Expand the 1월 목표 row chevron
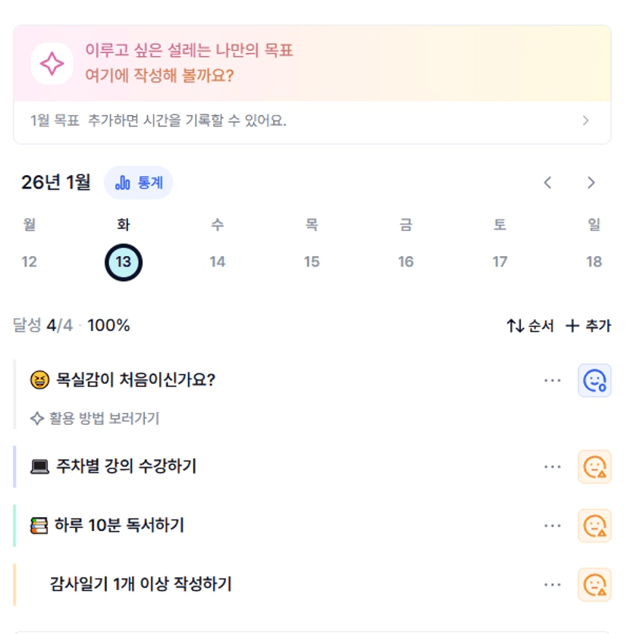The image size is (627, 634). pos(585,120)
